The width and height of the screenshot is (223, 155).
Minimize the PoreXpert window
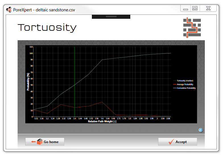click(x=185, y=9)
